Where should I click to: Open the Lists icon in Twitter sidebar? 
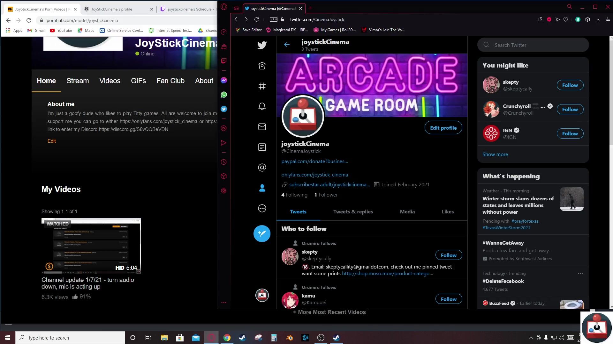tap(262, 147)
